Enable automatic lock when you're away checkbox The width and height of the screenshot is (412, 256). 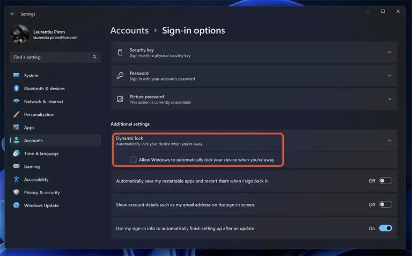pos(133,160)
